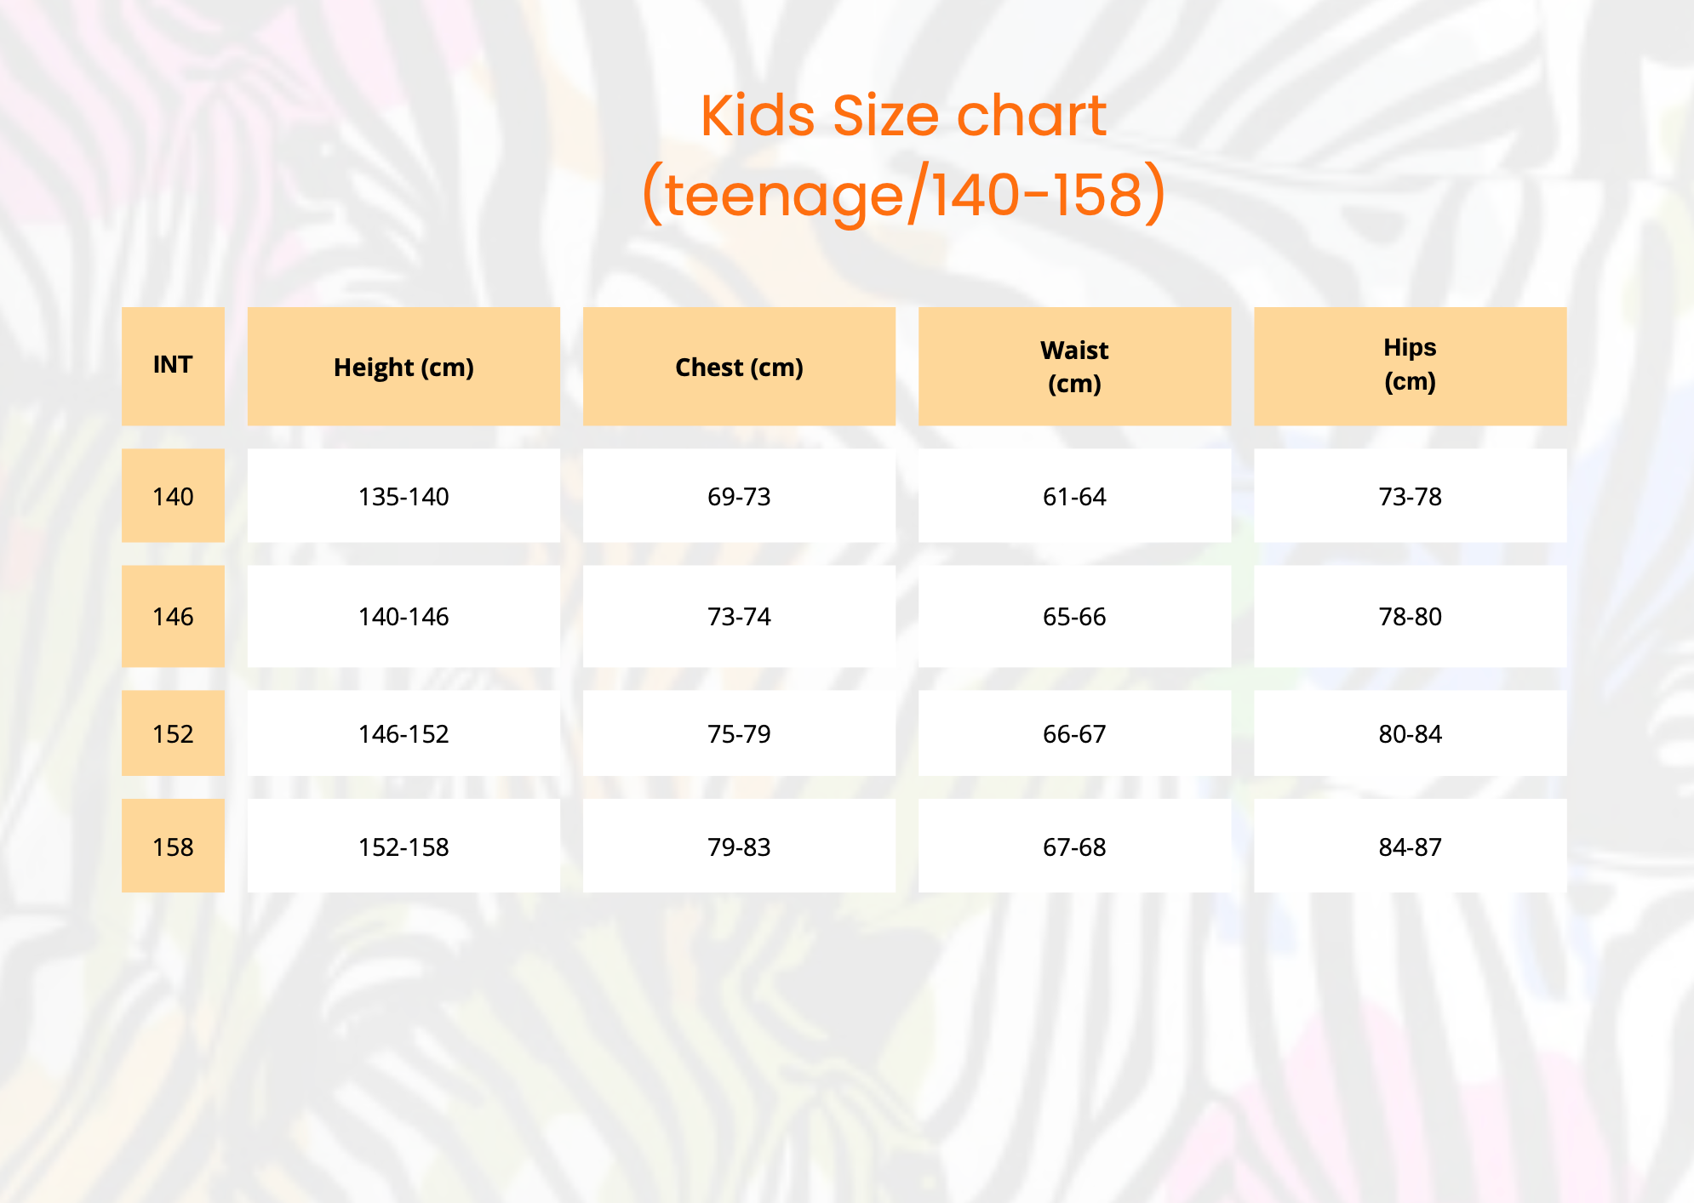Click the 135-140 height cell

click(x=403, y=496)
